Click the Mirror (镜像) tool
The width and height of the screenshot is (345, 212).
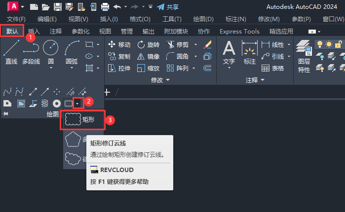tap(148, 57)
